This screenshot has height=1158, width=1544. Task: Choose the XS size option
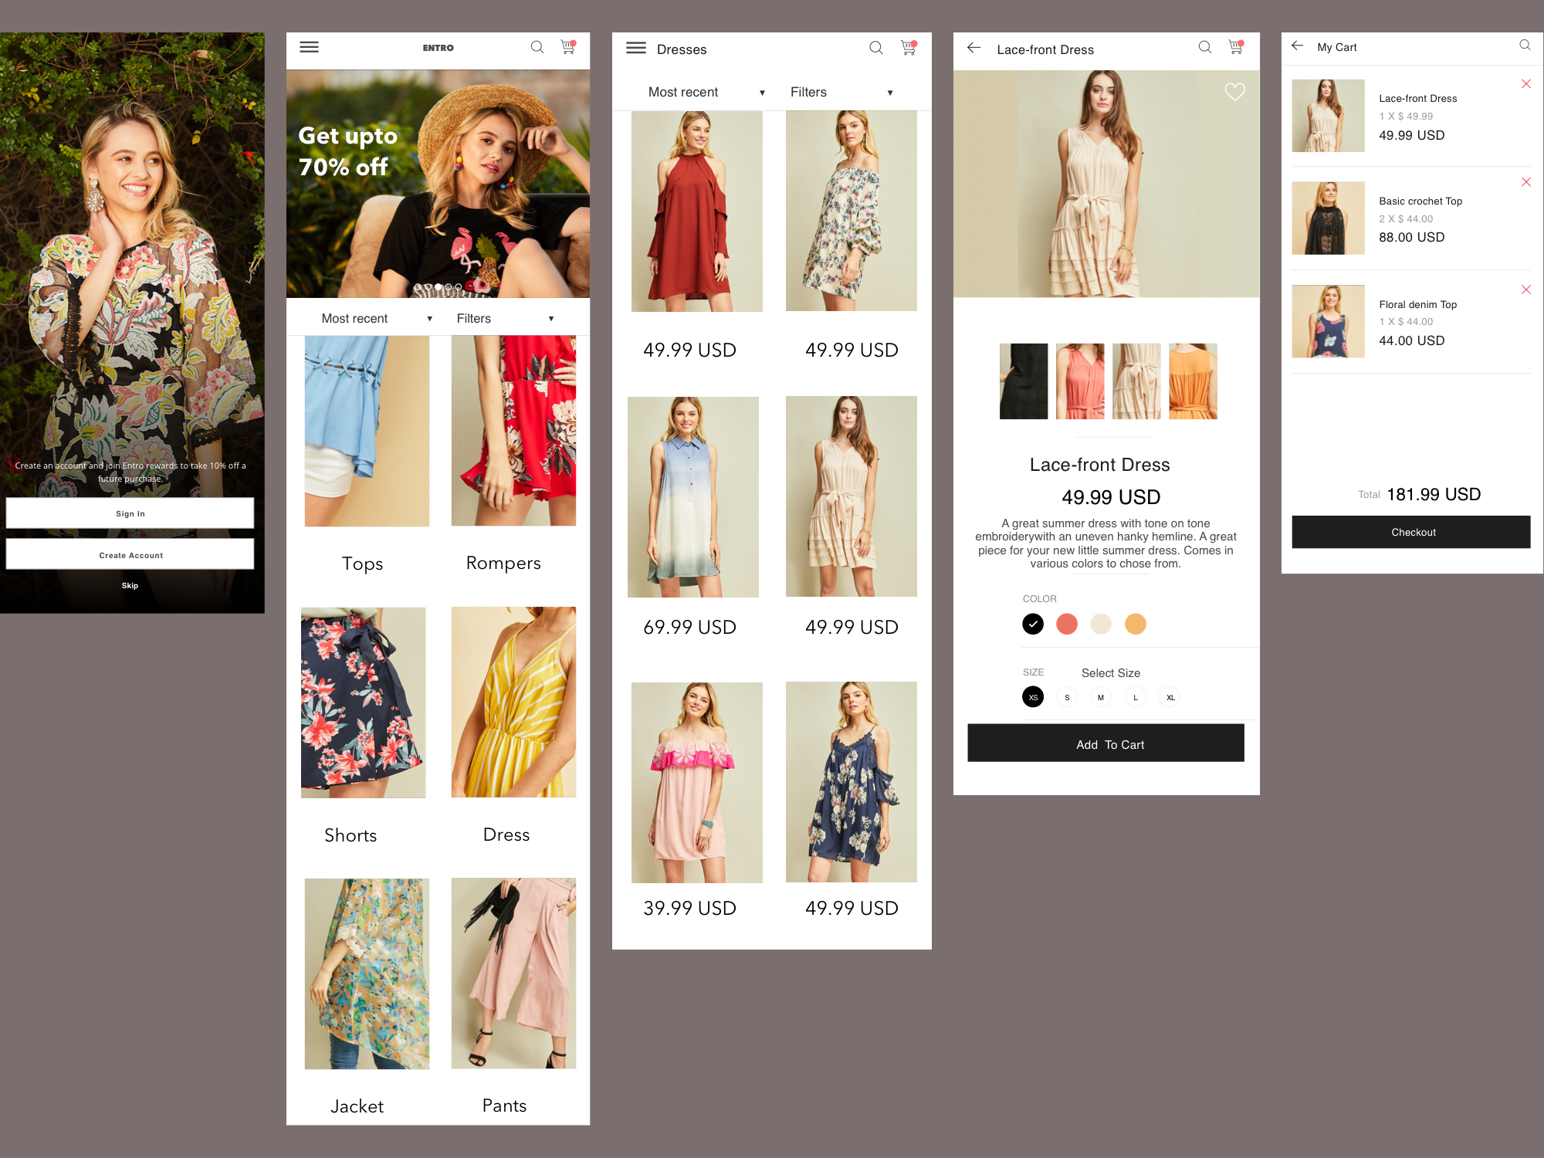click(x=1032, y=697)
